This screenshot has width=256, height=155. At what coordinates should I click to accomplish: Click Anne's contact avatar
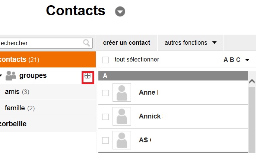(x=121, y=93)
